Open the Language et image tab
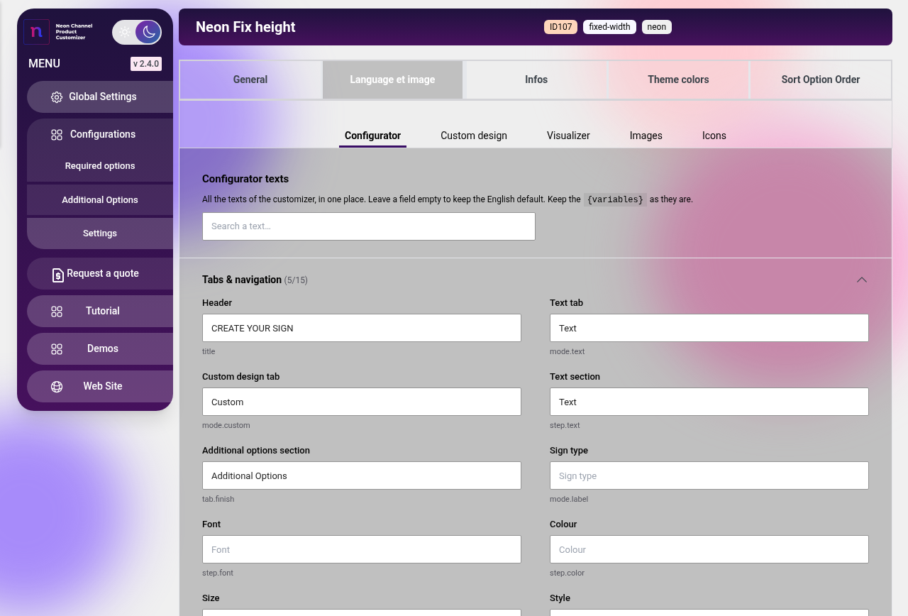 tap(392, 79)
